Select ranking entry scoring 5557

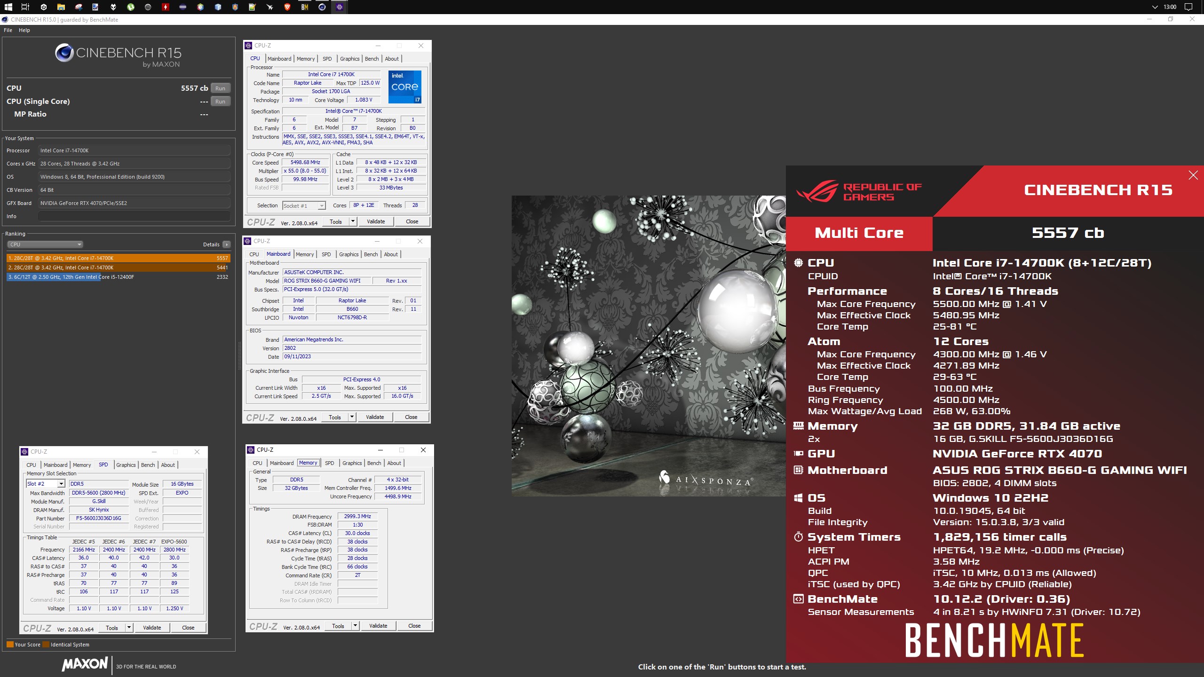[118, 258]
